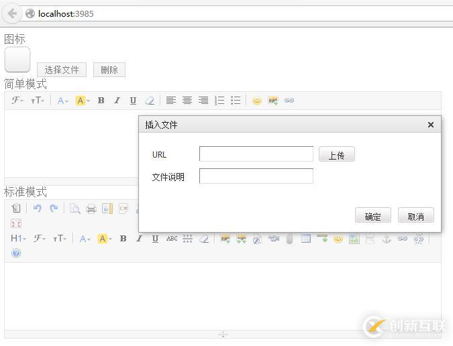The height and width of the screenshot is (346, 453).
Task: Open line height icon menu
Action: [187, 238]
